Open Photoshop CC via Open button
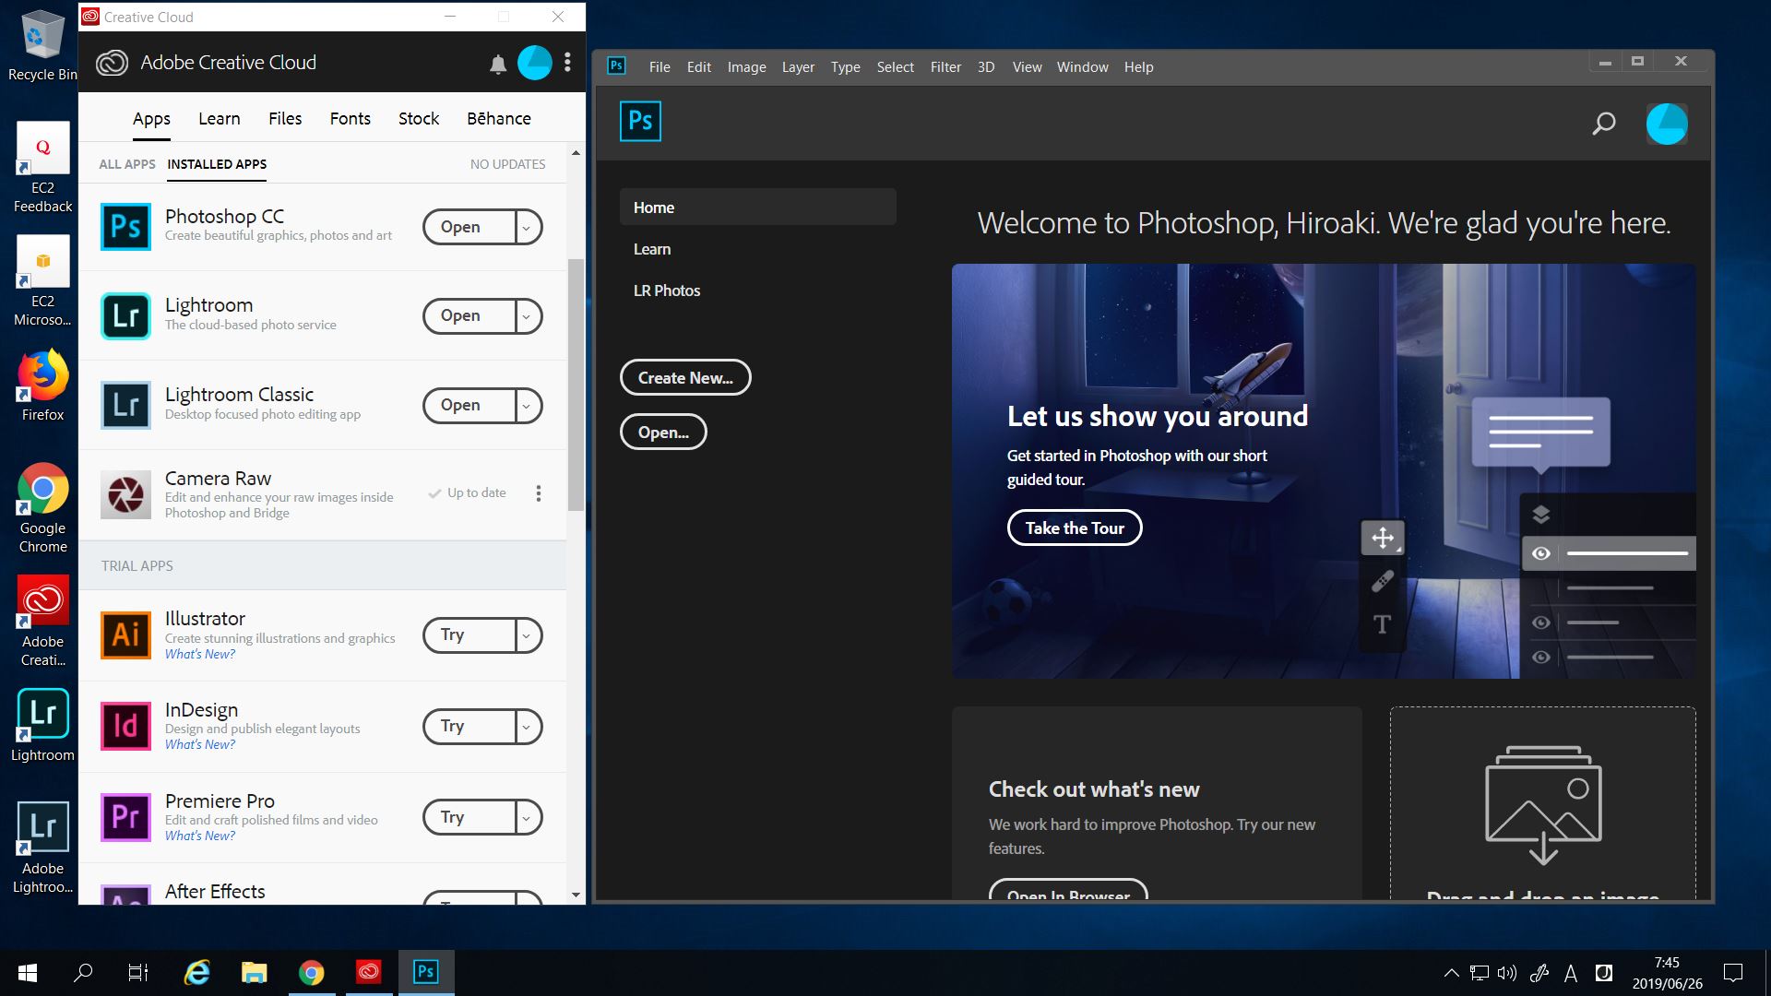The width and height of the screenshot is (1771, 996). [x=469, y=227]
